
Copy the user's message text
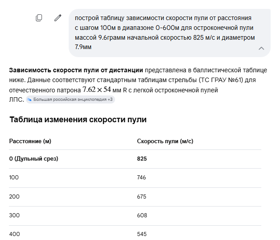click(39, 18)
